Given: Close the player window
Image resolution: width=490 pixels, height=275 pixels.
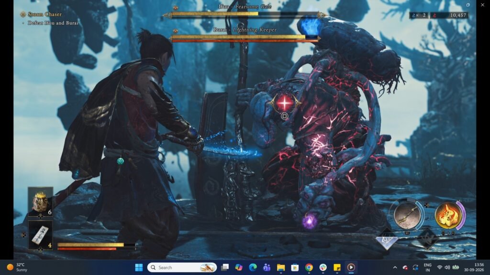Looking at the screenshot, I should point(482,5).
